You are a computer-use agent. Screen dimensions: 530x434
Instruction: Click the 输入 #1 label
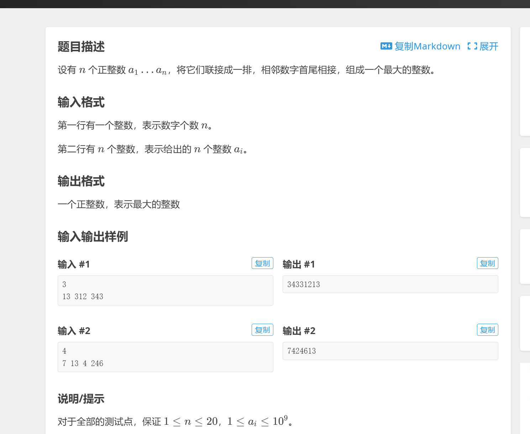tap(74, 264)
